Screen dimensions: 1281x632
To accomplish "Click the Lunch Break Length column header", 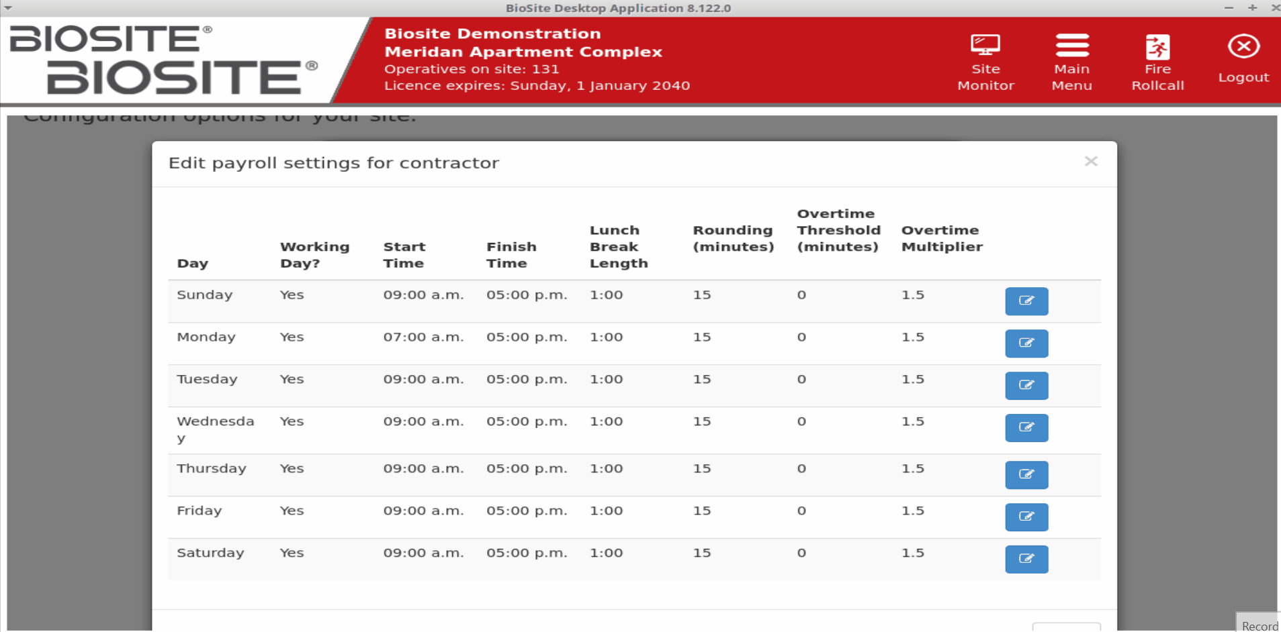I will (x=619, y=247).
